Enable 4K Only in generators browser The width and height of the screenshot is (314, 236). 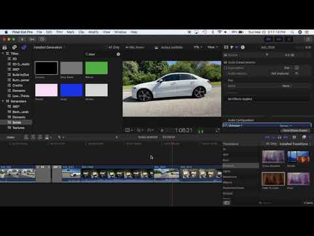coord(114,47)
